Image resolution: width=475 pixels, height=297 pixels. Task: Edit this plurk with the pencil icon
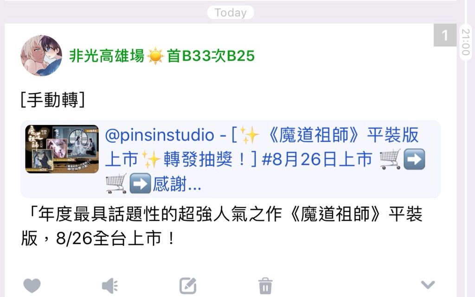pos(188,285)
